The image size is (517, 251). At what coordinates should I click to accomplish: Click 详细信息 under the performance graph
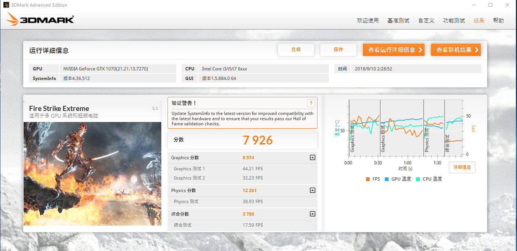click(x=462, y=167)
